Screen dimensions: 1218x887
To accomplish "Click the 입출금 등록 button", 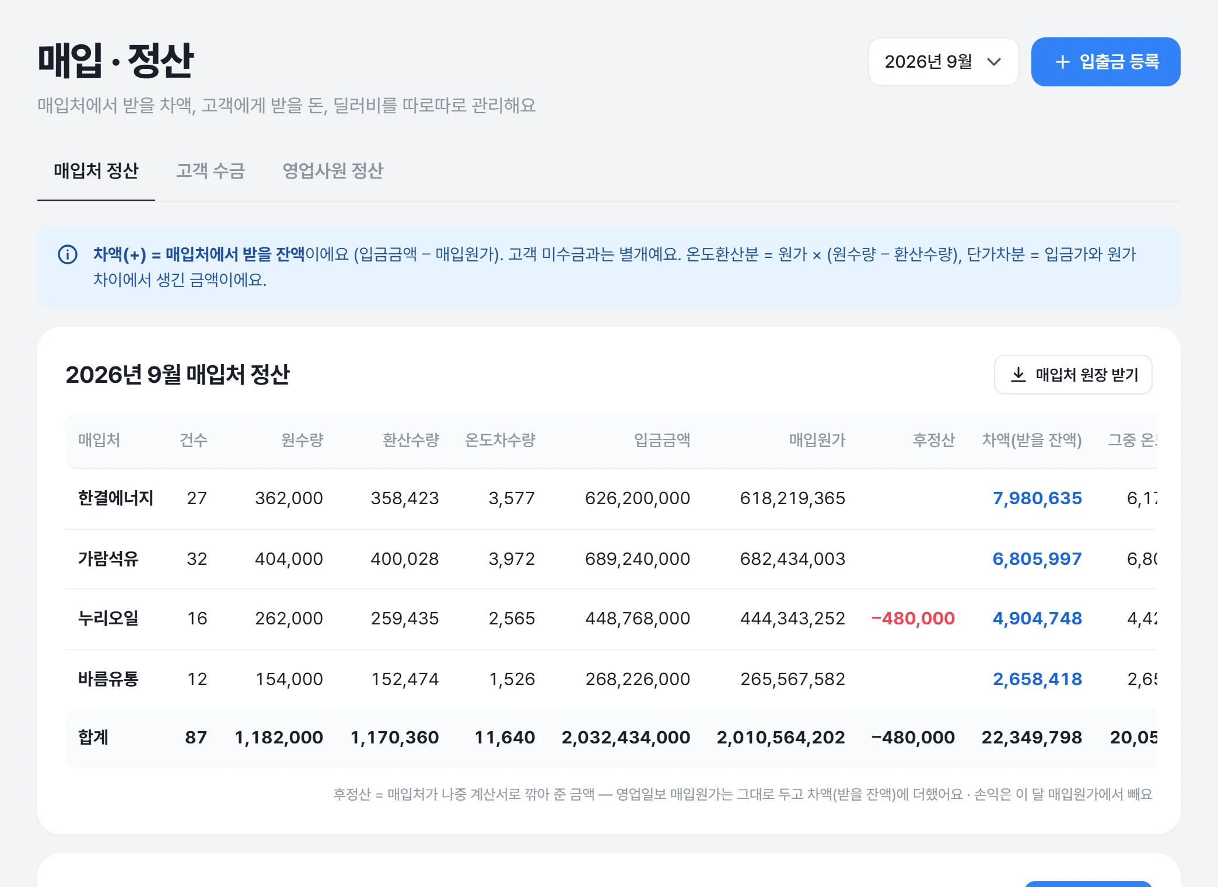I will (1105, 62).
